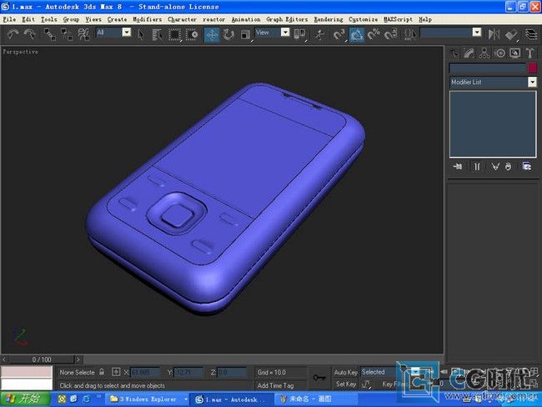Activate the Select and Move tool

point(212,34)
